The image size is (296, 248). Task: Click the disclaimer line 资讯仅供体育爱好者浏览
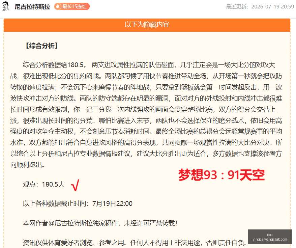point(135,243)
